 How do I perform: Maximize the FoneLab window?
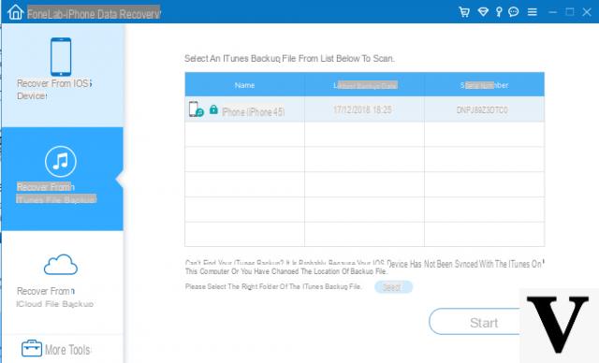(570, 12)
